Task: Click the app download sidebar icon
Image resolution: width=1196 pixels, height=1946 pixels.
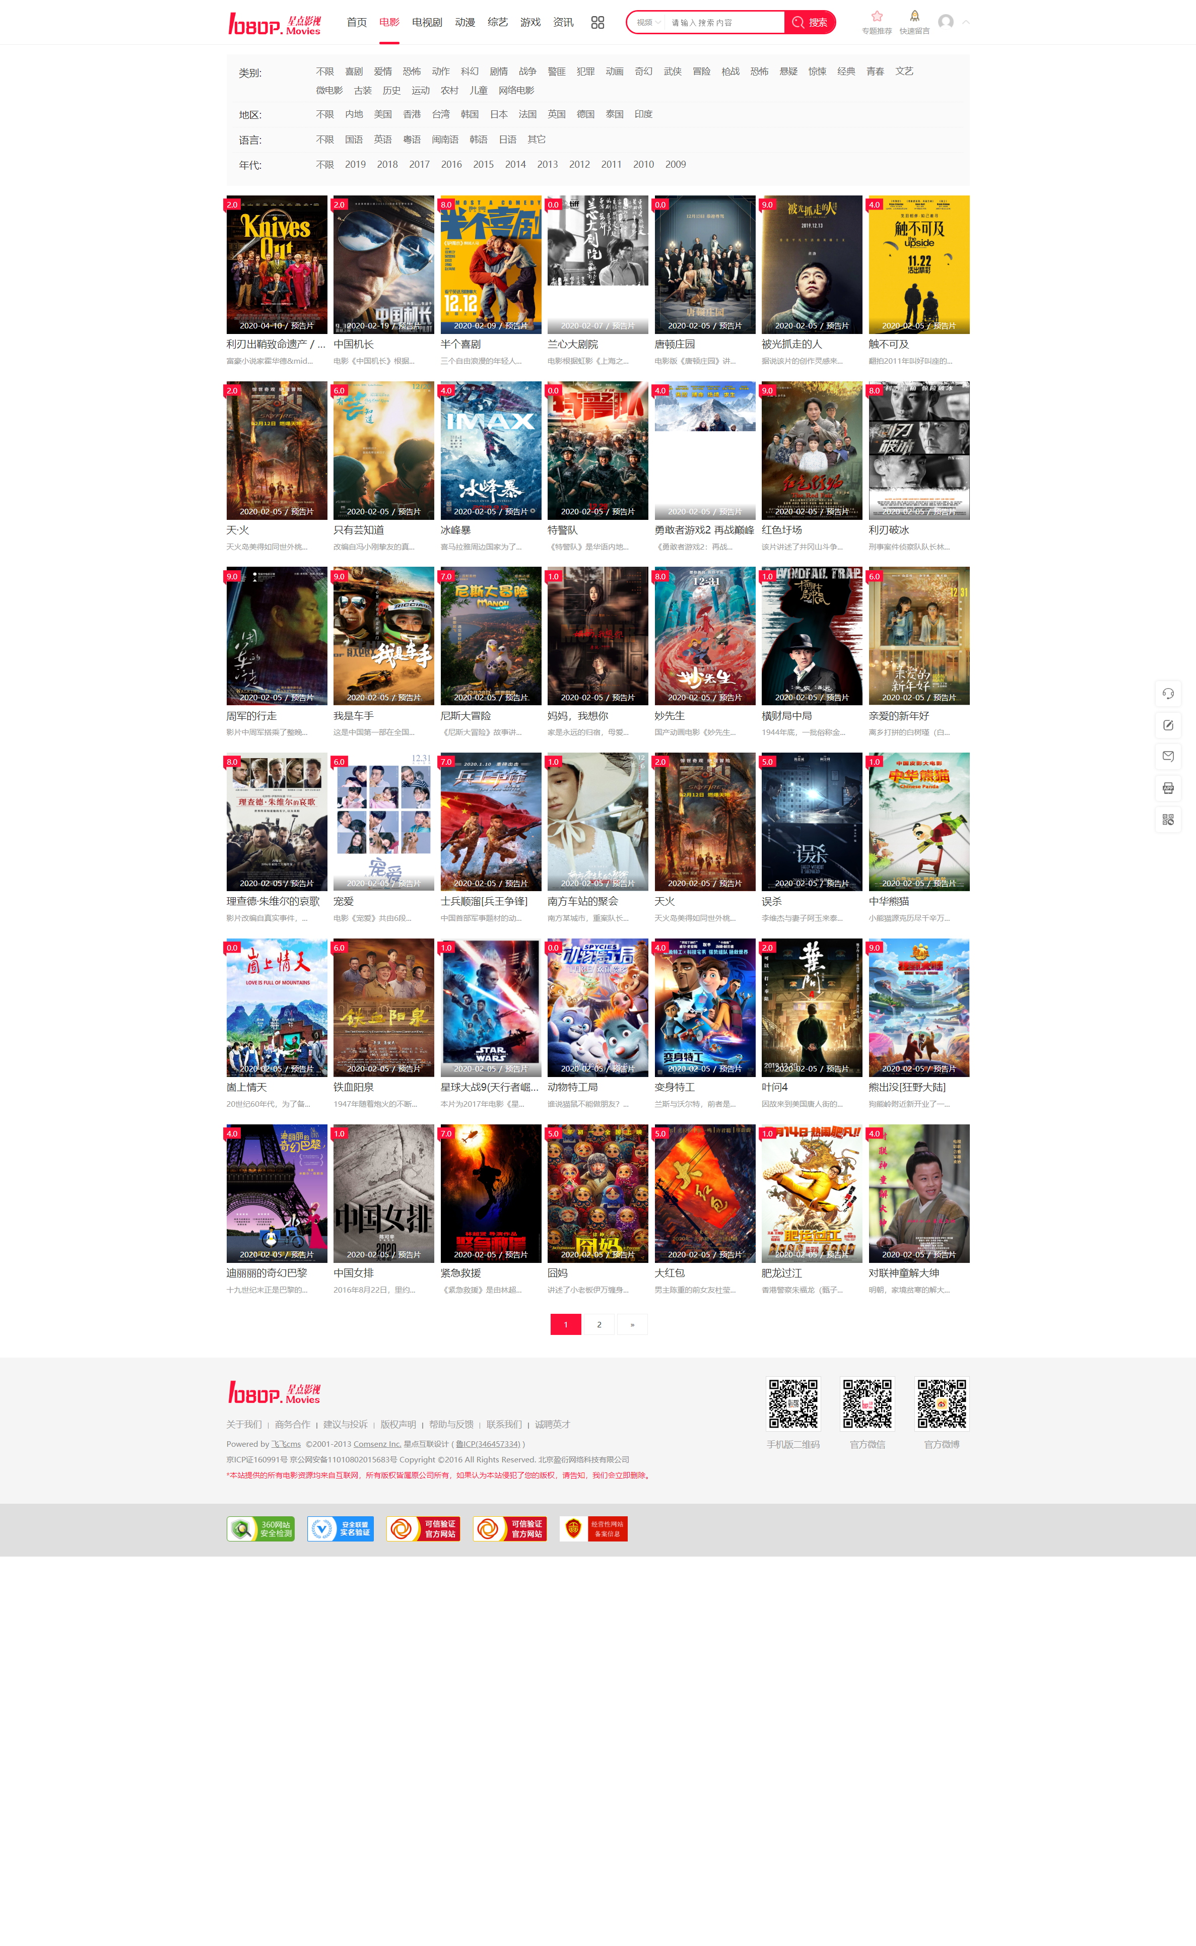Action: click(x=1167, y=787)
